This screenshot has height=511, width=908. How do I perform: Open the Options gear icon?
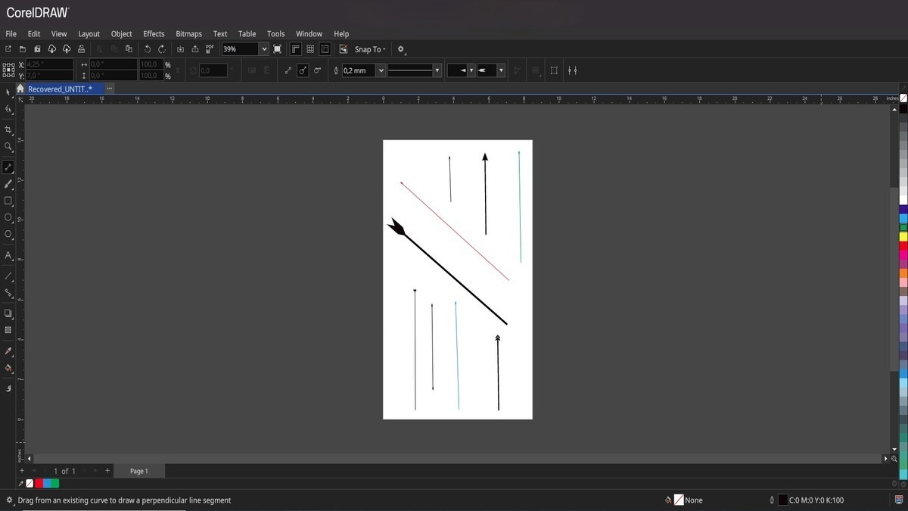[x=401, y=49]
